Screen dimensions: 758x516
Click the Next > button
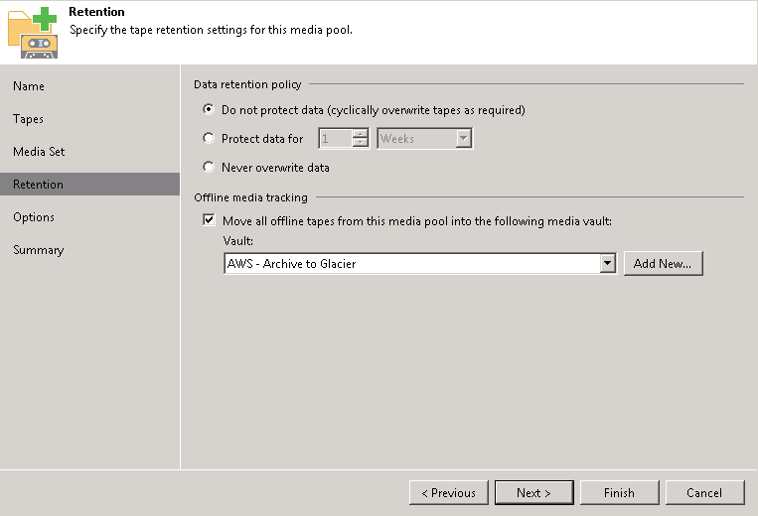click(x=533, y=492)
